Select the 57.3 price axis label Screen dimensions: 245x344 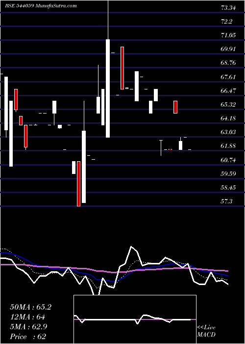[x=226, y=201]
